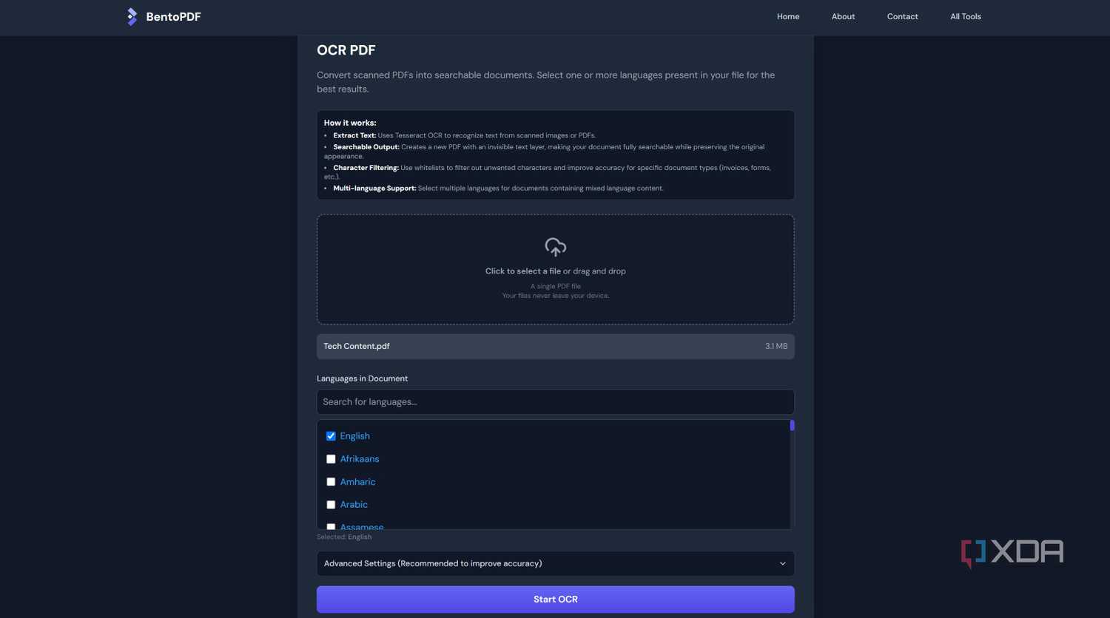Click the Advanced Settings chevron arrow

pyautogui.click(x=782, y=564)
